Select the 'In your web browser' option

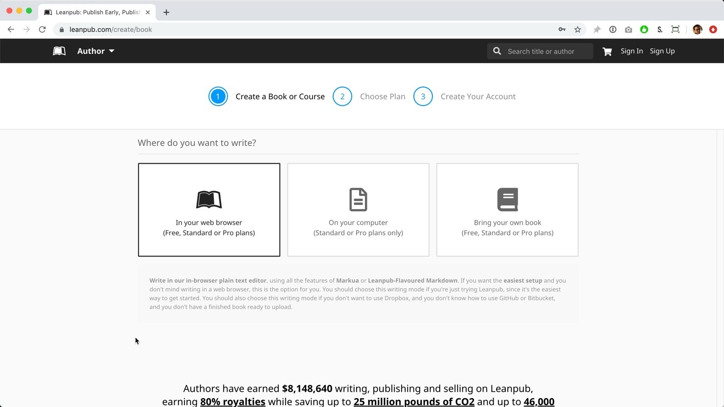coord(209,210)
